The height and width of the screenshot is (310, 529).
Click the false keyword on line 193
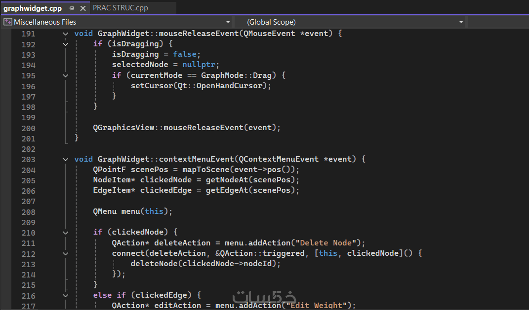(x=185, y=54)
